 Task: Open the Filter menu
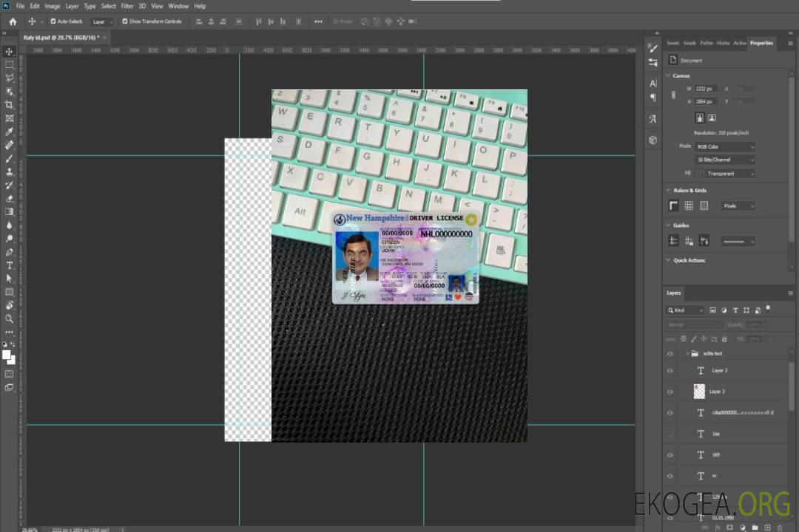127,6
